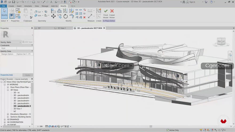Select the Mirror Pick Axis tool
Viewport: 235px width, 132px height.
click(x=65, y=11)
